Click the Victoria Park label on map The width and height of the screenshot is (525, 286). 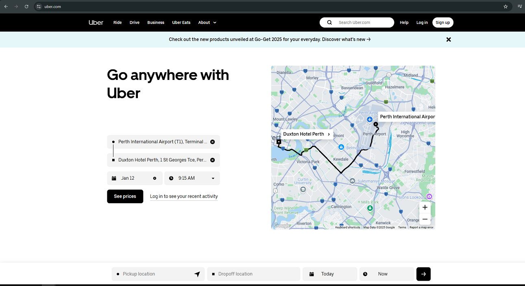pyautogui.click(x=308, y=162)
